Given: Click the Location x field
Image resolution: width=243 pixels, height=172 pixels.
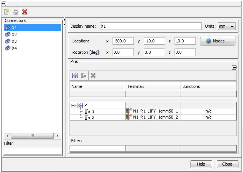Looking at the screenshot, I should [x=123, y=41].
